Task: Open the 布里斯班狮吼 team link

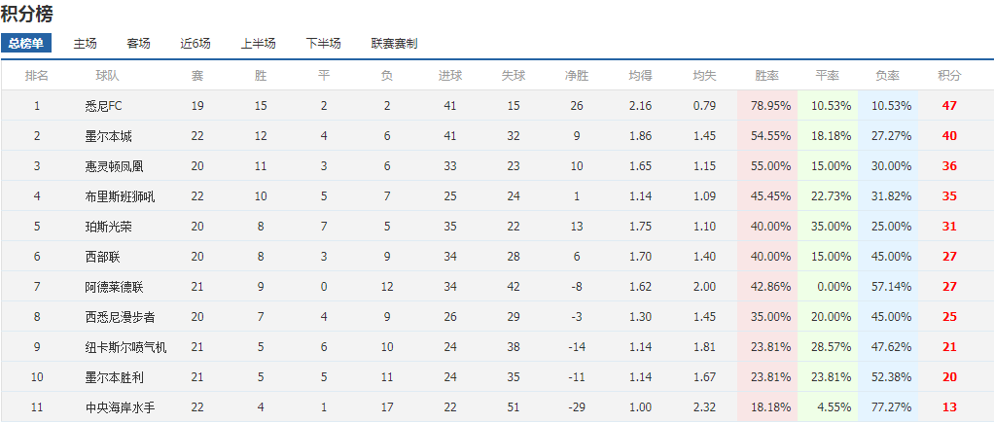Action: 120,196
